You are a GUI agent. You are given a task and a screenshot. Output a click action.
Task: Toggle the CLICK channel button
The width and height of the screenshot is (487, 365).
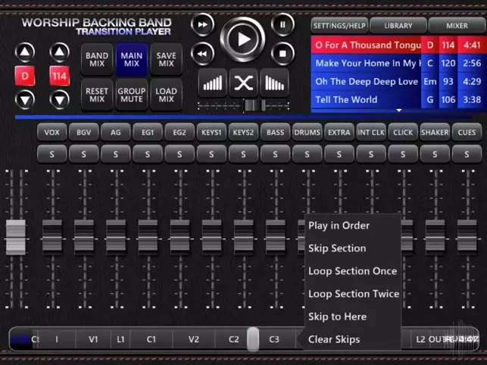(403, 133)
